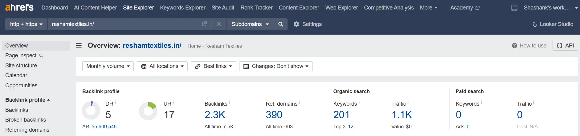The width and height of the screenshot is (580, 136).
Task: Open Academy external link
Action: 465,8
